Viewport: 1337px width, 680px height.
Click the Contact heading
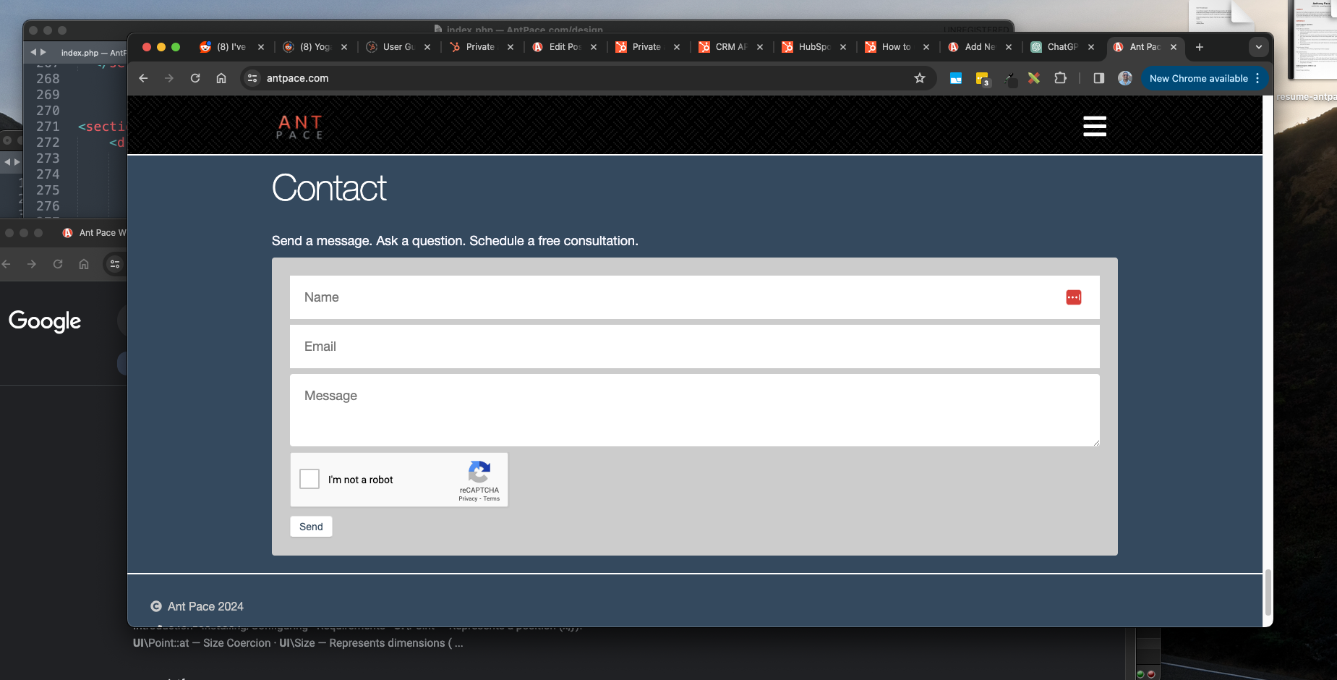pos(329,188)
